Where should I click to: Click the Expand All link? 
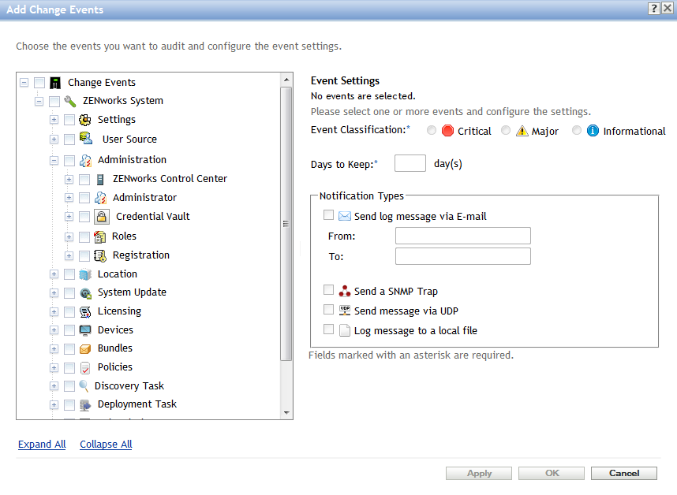coord(42,445)
